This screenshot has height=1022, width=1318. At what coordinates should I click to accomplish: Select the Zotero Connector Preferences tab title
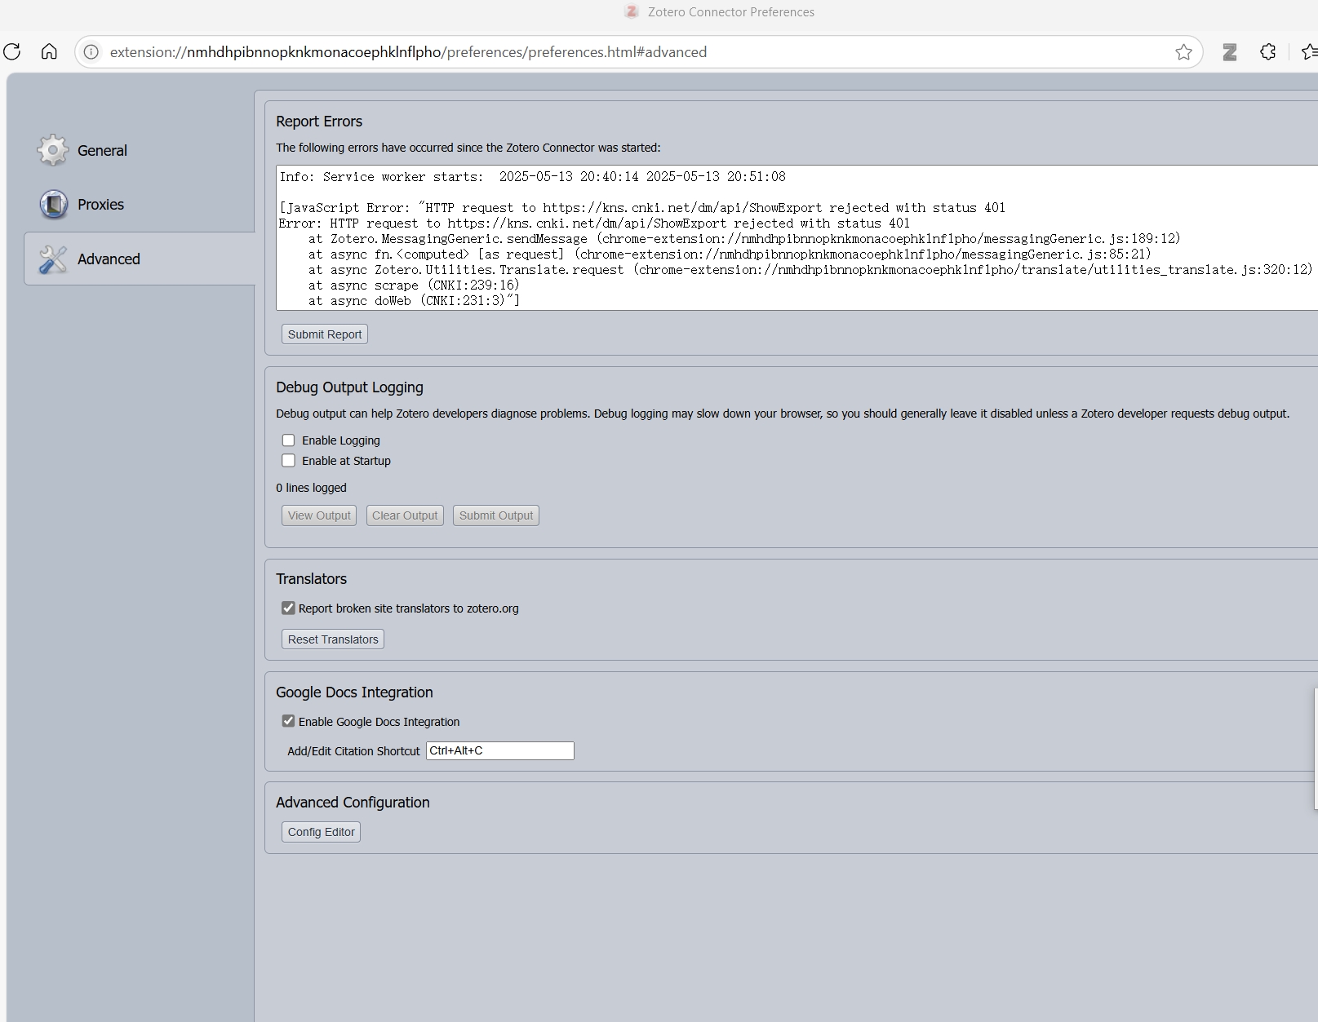tap(730, 12)
